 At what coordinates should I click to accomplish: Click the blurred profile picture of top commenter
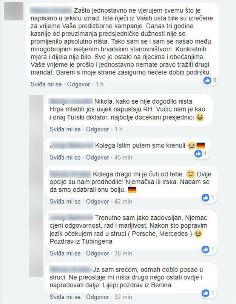[x=14, y=11]
